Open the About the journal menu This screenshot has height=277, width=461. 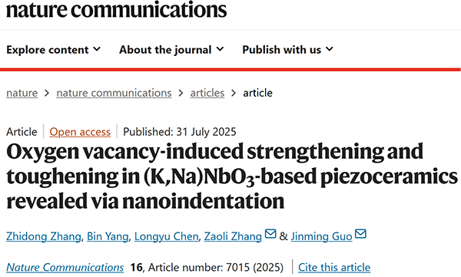pyautogui.click(x=171, y=50)
